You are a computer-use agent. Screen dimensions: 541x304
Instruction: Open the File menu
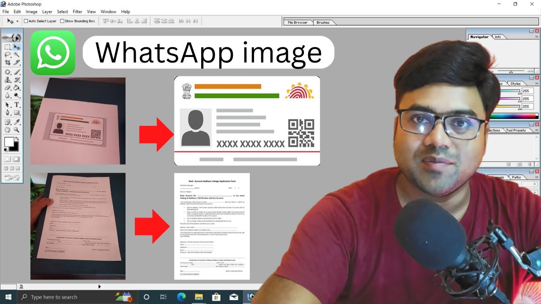[5, 12]
